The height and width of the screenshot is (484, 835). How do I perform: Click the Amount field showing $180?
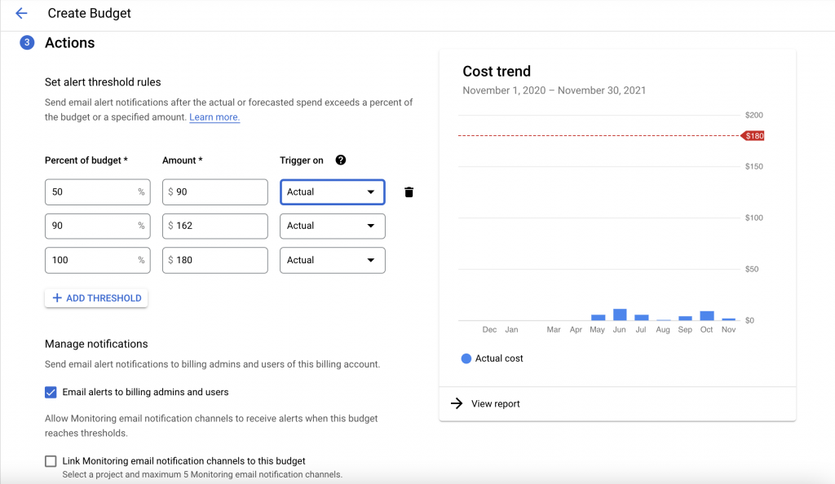pos(215,260)
